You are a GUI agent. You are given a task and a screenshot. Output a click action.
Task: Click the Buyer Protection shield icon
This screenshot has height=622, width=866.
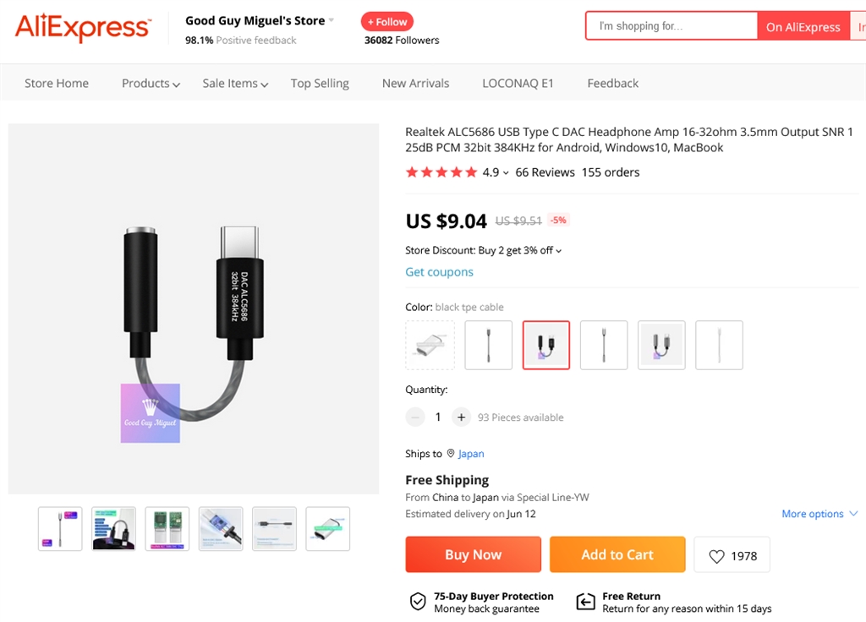(x=418, y=602)
